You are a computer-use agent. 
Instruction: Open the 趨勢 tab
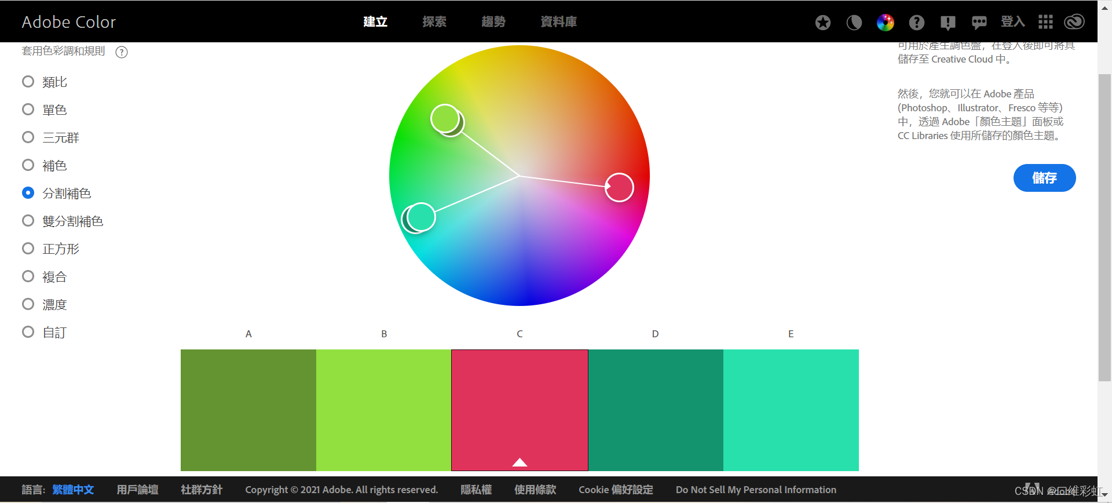click(493, 22)
